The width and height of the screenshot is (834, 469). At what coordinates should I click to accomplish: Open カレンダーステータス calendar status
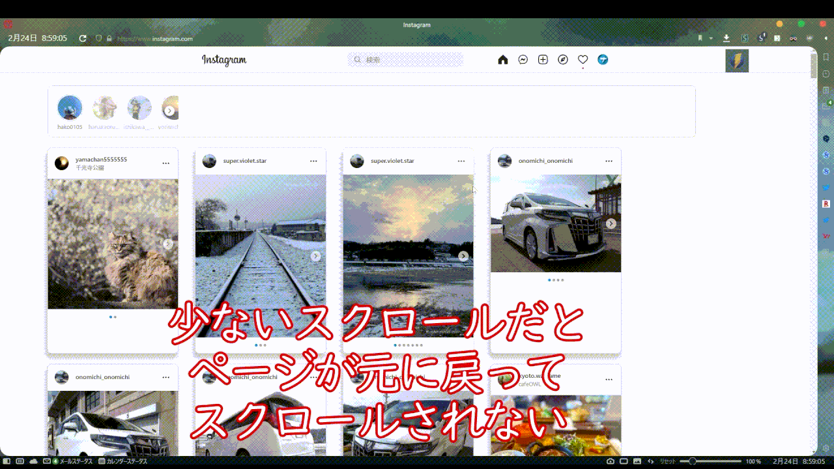coord(123,461)
